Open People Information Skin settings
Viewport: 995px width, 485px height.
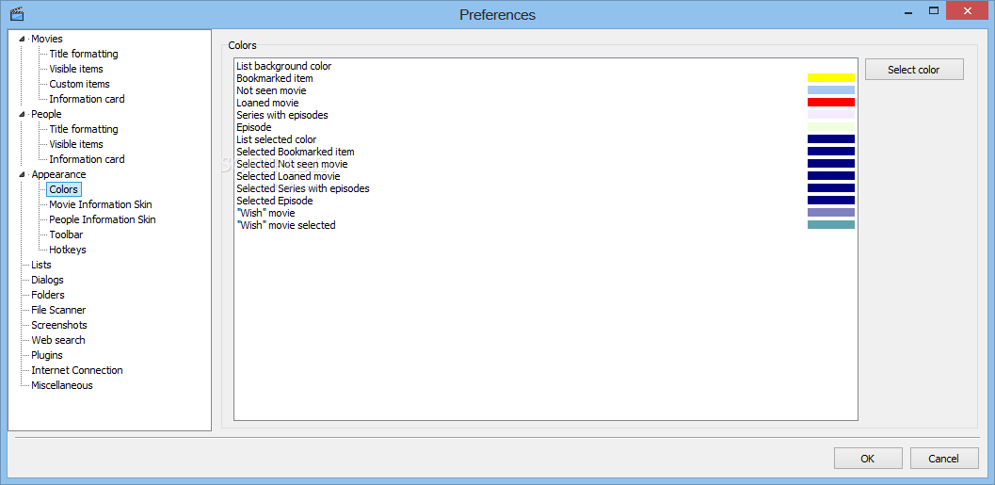point(103,219)
